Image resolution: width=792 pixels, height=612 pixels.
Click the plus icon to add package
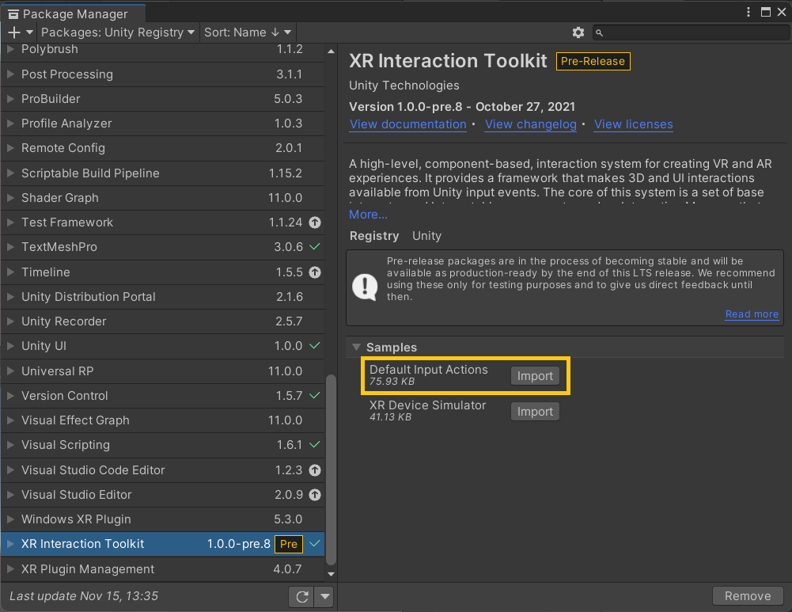click(14, 32)
